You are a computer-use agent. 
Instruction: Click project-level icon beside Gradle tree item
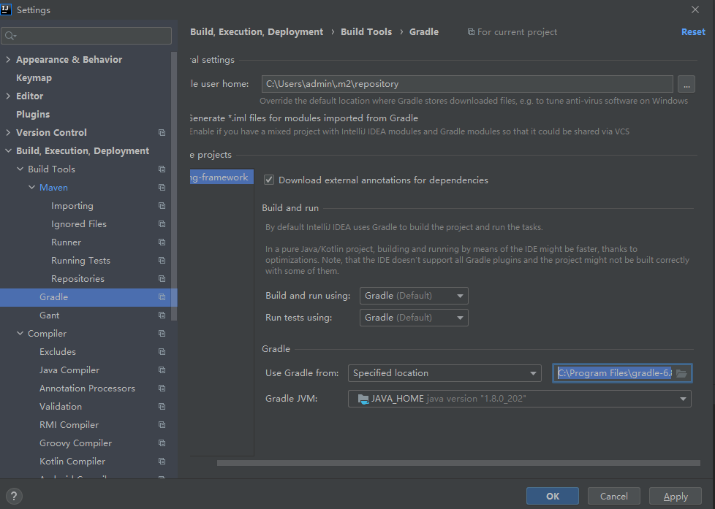(162, 297)
